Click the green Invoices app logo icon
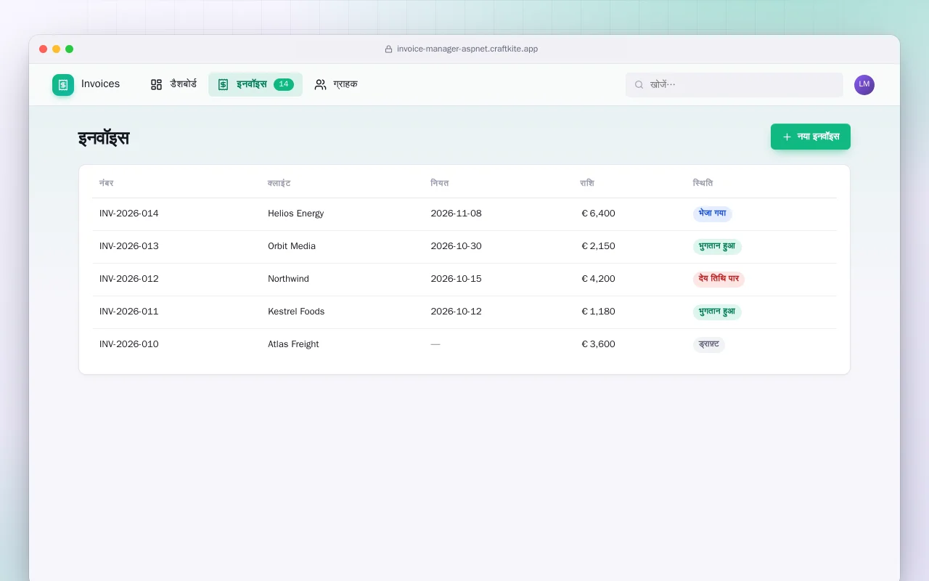This screenshot has height=581, width=929. point(63,85)
